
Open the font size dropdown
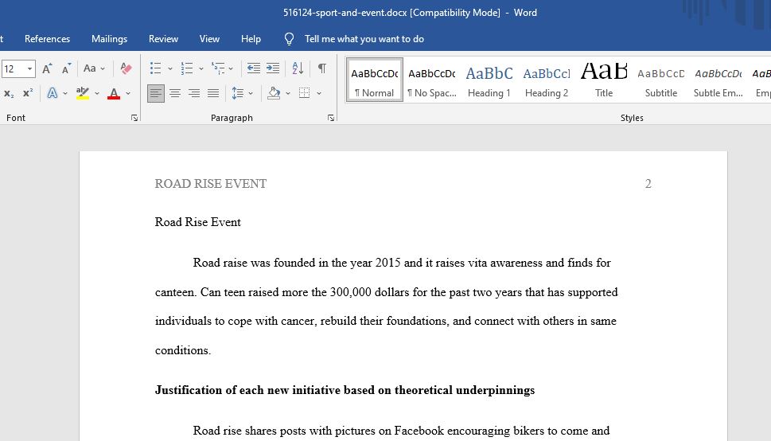[29, 68]
